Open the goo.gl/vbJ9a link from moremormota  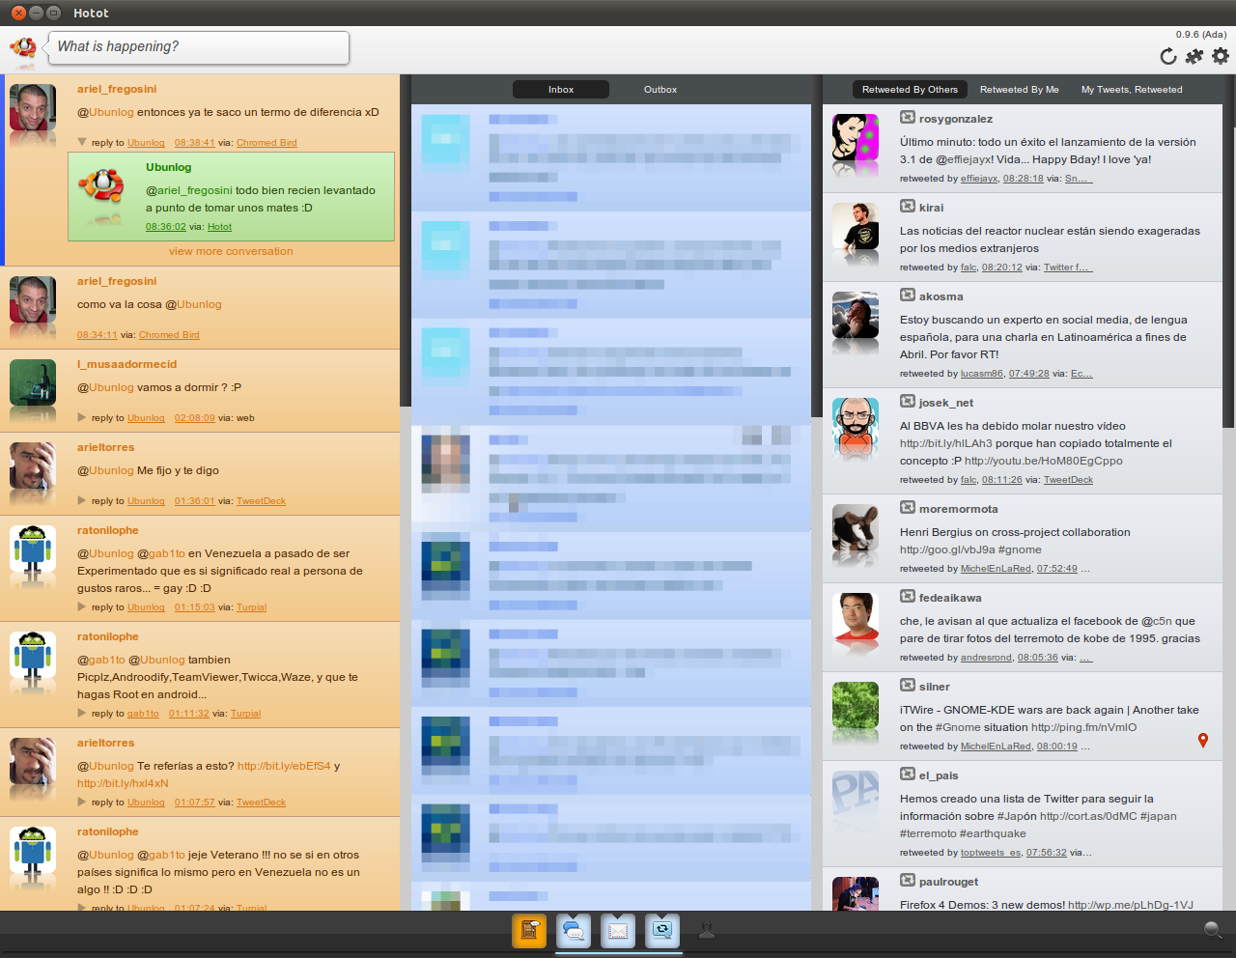pyautogui.click(x=947, y=549)
